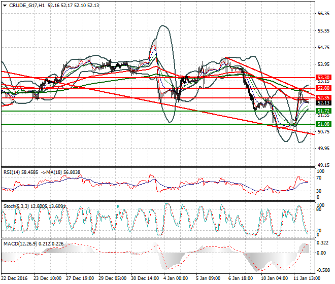Click the 30 Dec 14:00 time label
The height and width of the screenshot is (284, 335).
click(145, 278)
